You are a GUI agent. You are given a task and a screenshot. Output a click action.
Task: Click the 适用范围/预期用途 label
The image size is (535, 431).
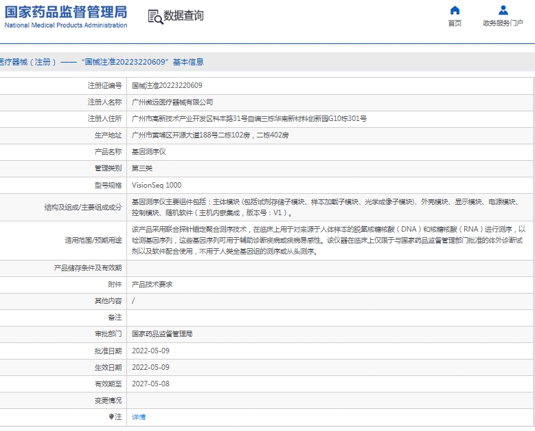(93, 240)
